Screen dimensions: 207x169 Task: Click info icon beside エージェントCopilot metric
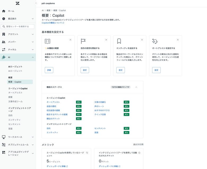[x=87, y=153]
